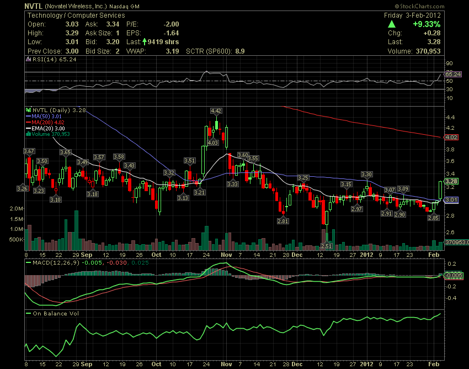Select the NVTL ticker symbol in the header
This screenshot has height=369, width=469.
(x=34, y=6)
